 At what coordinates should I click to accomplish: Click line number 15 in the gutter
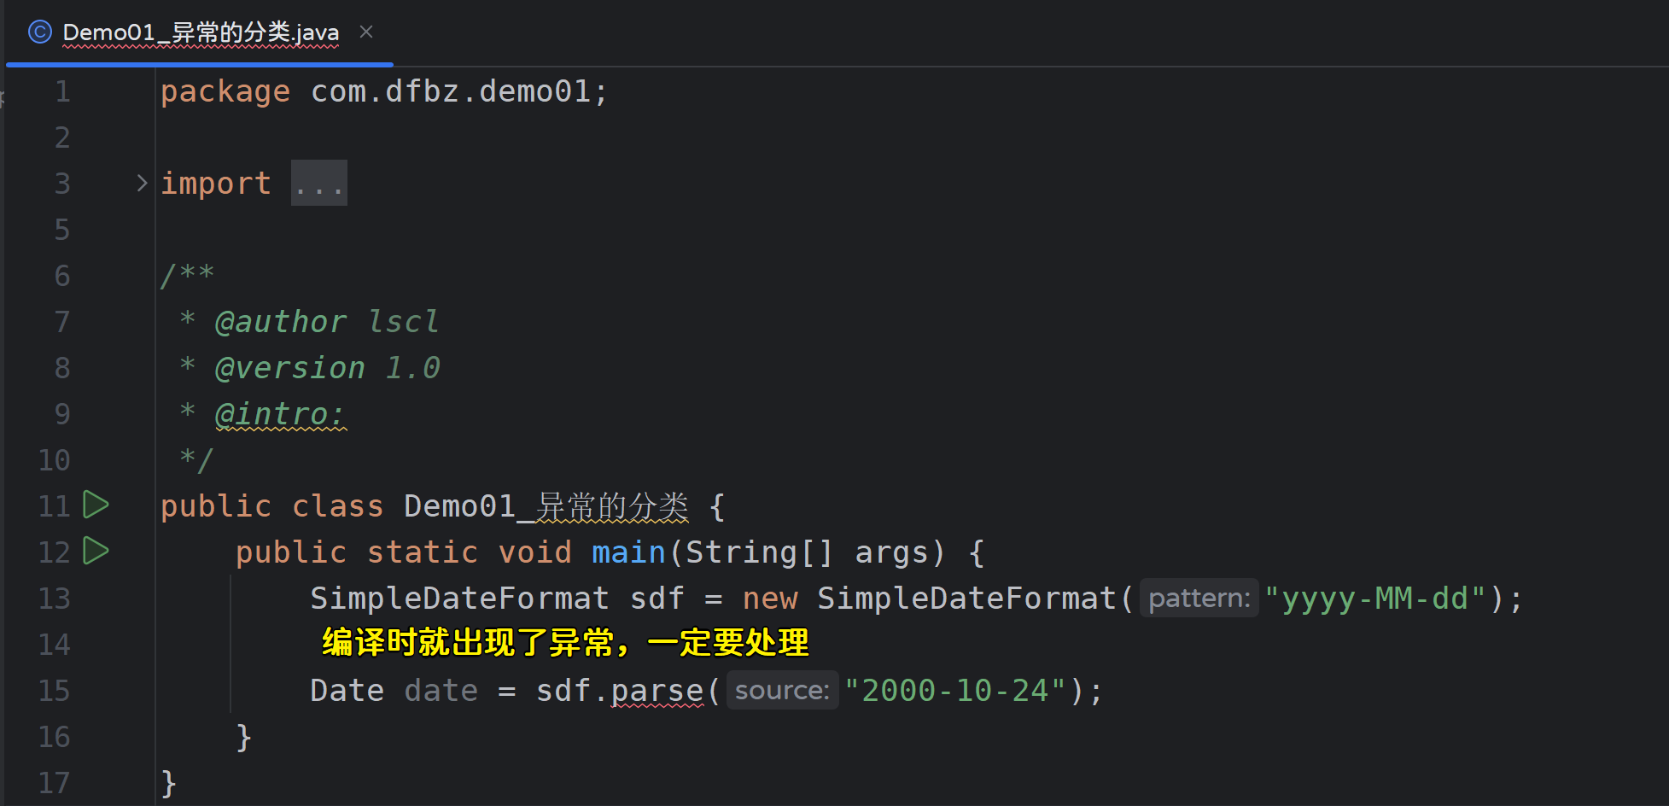coord(55,691)
